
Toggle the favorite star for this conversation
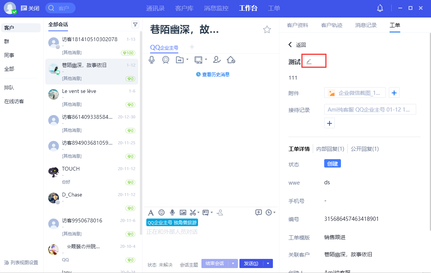coord(267,29)
